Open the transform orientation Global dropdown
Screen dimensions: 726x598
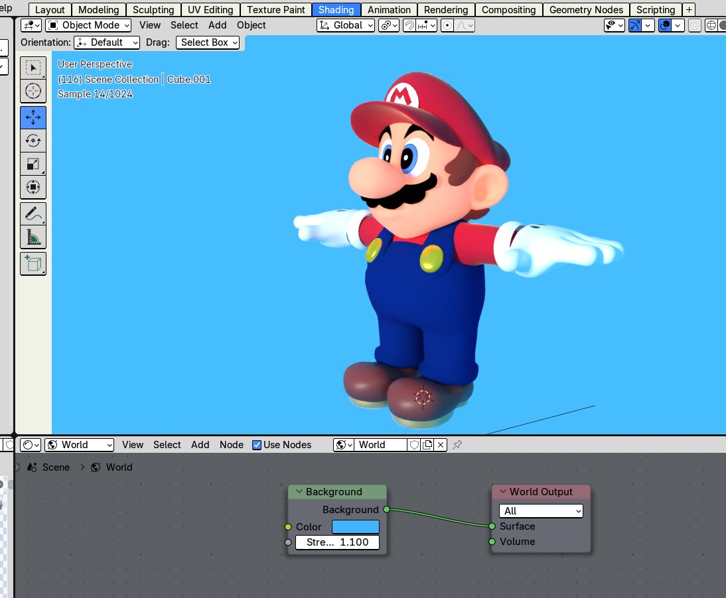click(345, 25)
